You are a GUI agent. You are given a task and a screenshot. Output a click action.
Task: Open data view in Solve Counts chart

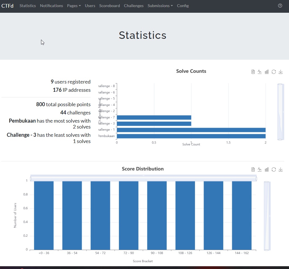[253, 72]
